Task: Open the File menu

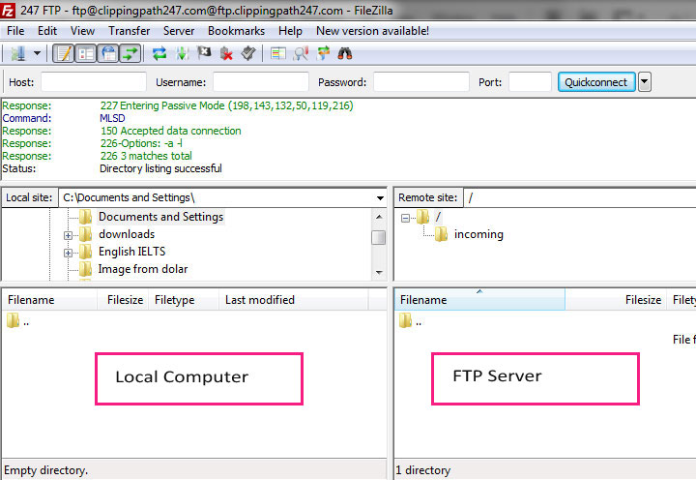Action: [x=15, y=31]
